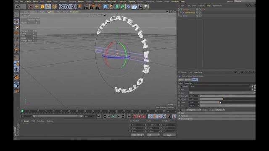
Task: Open the Create menu
Action: pyautogui.click(x=28, y=1)
